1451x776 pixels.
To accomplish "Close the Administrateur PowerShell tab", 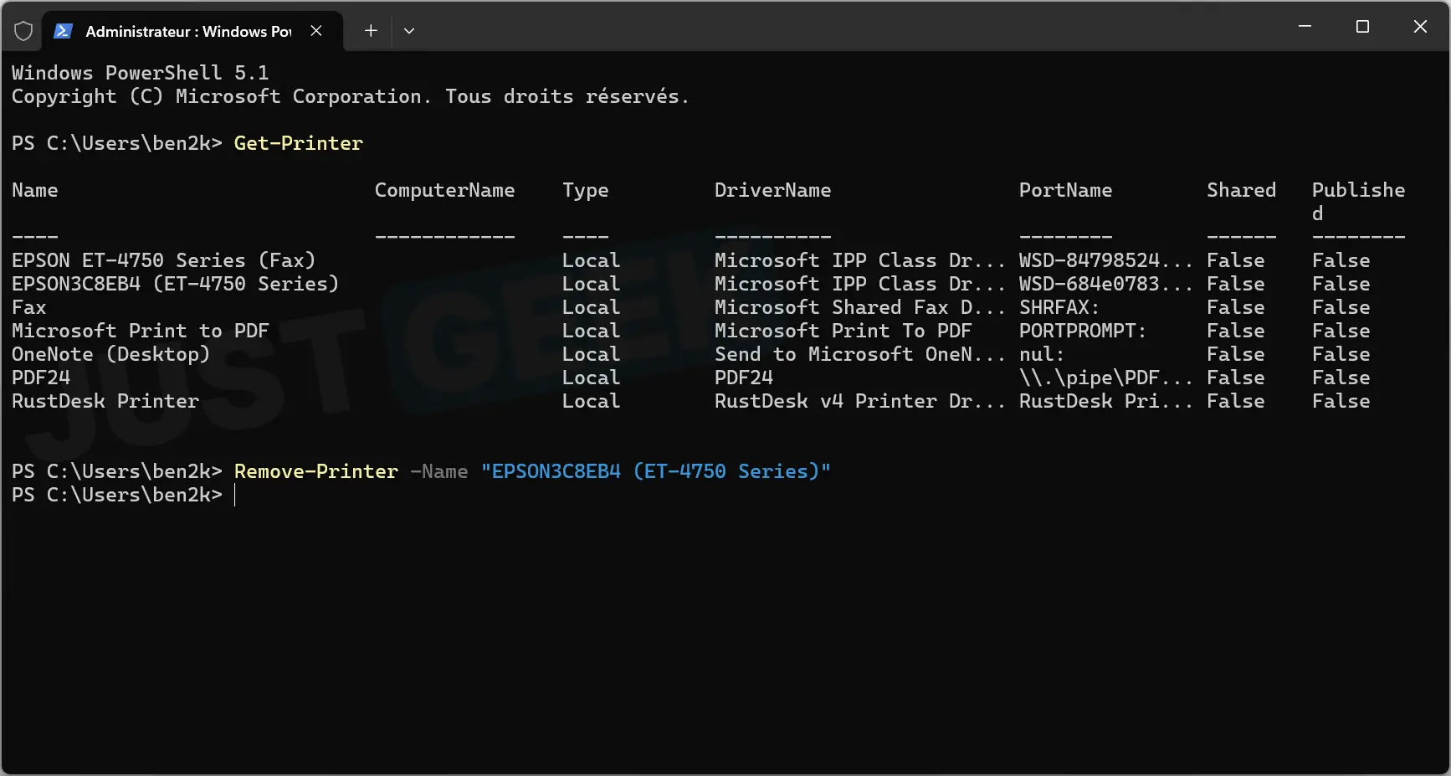I will pyautogui.click(x=316, y=31).
